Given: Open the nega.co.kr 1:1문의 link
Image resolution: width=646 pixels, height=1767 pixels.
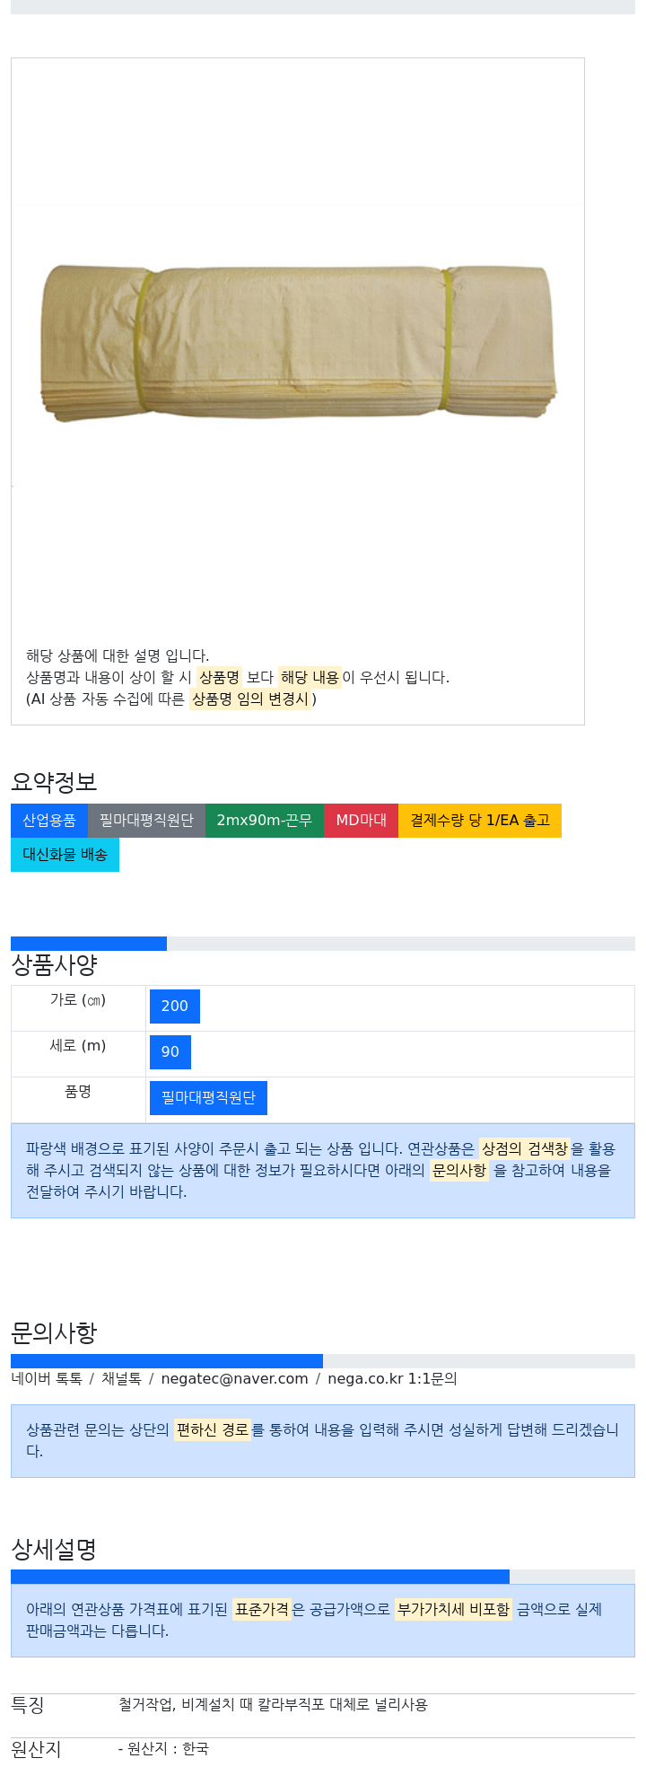Looking at the screenshot, I should click(x=392, y=1379).
